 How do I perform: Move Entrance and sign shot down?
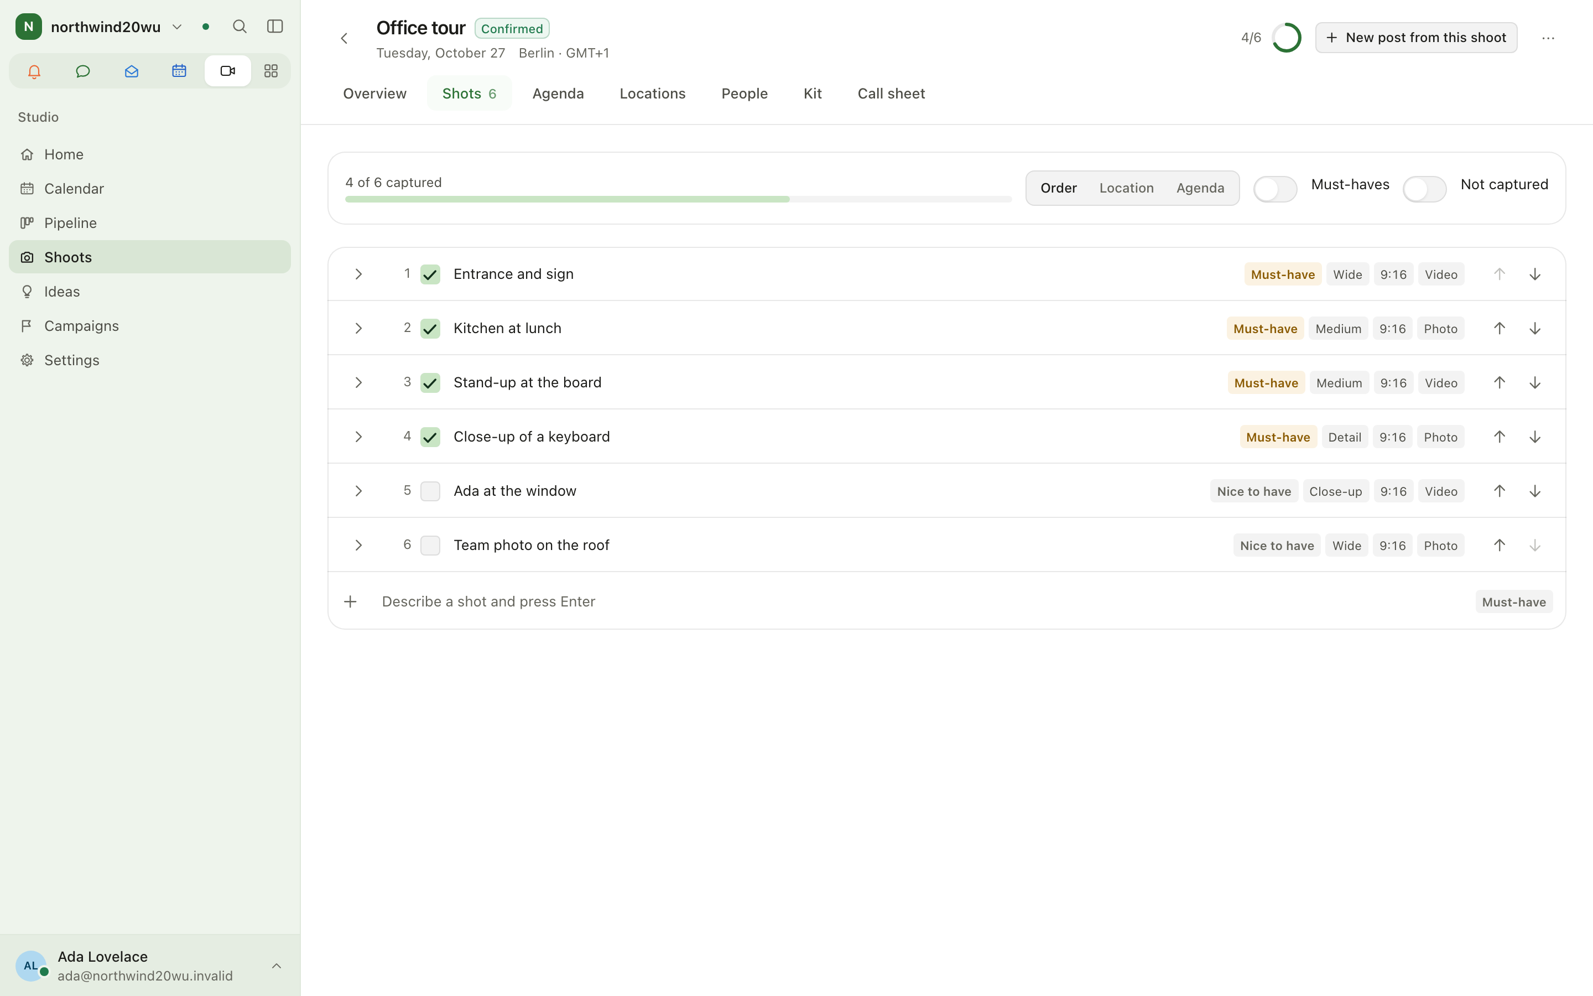(1535, 274)
